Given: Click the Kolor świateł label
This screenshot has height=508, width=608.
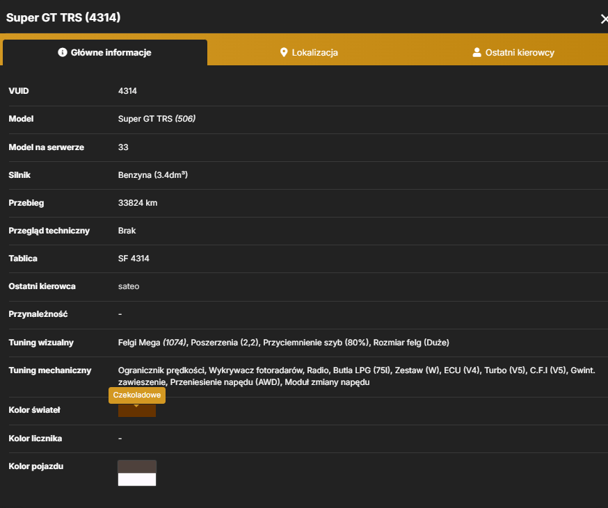Looking at the screenshot, I should [x=34, y=410].
